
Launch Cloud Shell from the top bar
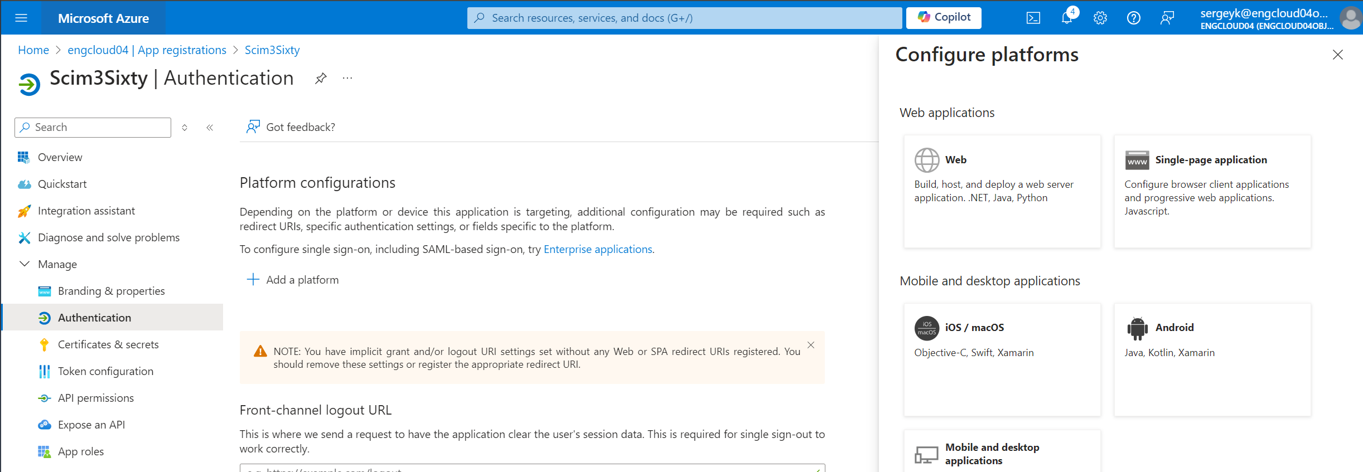pyautogui.click(x=1033, y=18)
